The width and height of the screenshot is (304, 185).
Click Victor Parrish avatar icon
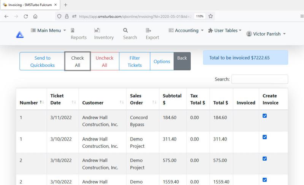point(249,34)
